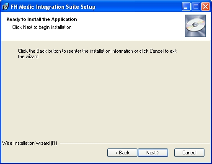Begin installation with the Next button
Screen dimensions: 212x164
point(153,153)
